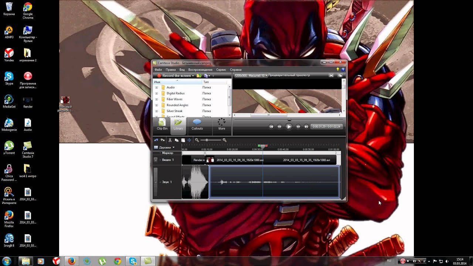Click the import media folder icon

199,76
